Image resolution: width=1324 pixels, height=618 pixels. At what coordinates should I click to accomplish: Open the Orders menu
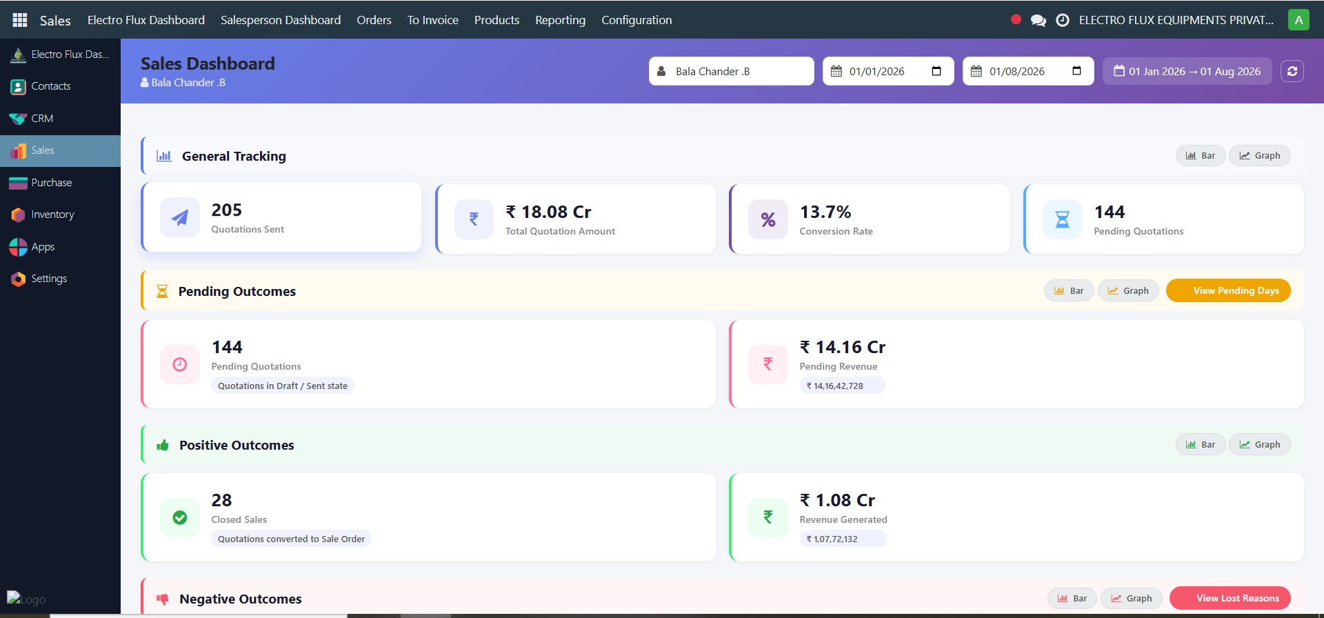coord(374,20)
